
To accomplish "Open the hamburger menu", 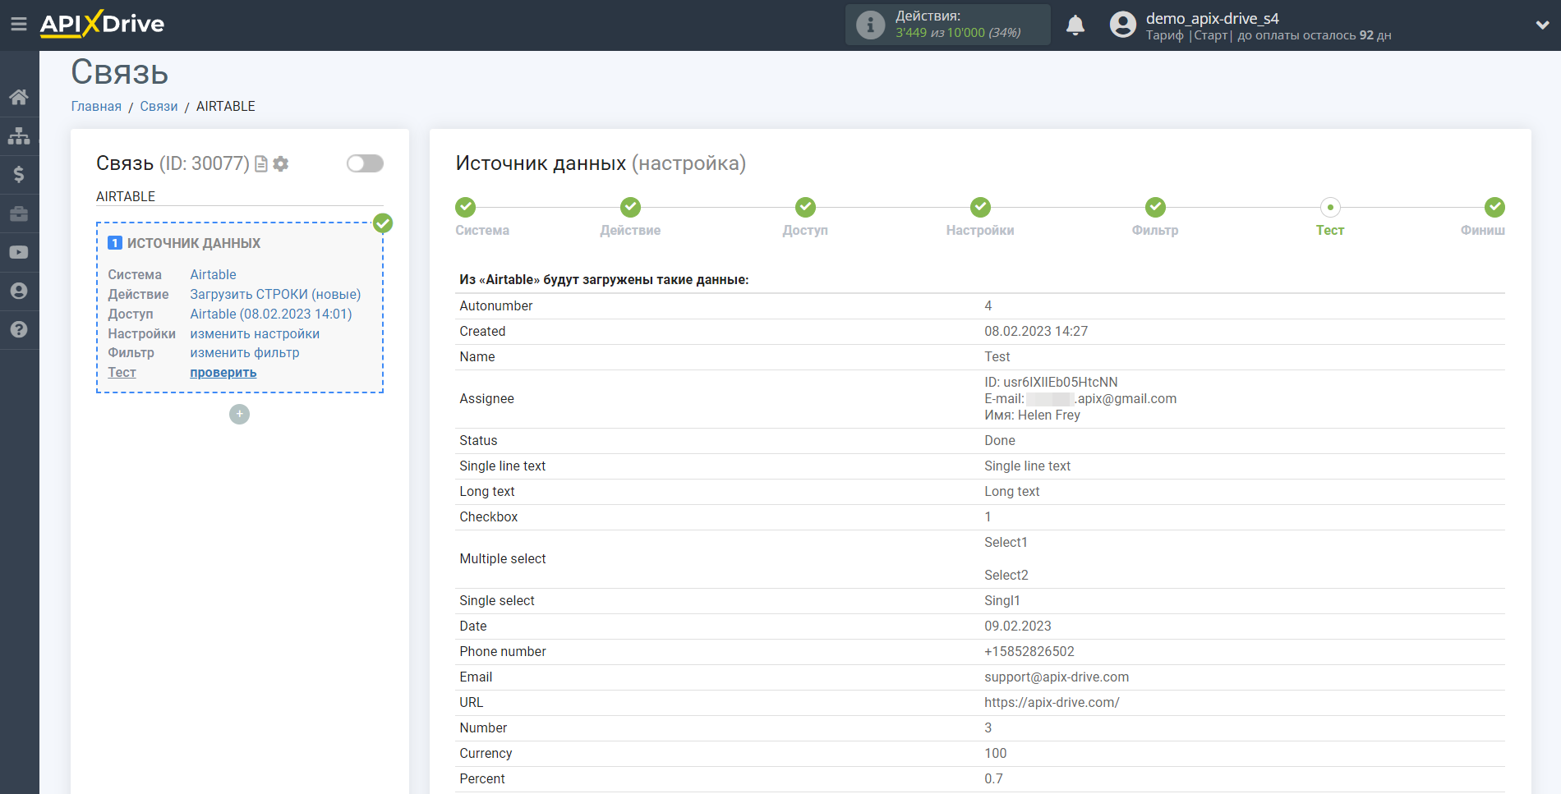I will click(x=19, y=25).
